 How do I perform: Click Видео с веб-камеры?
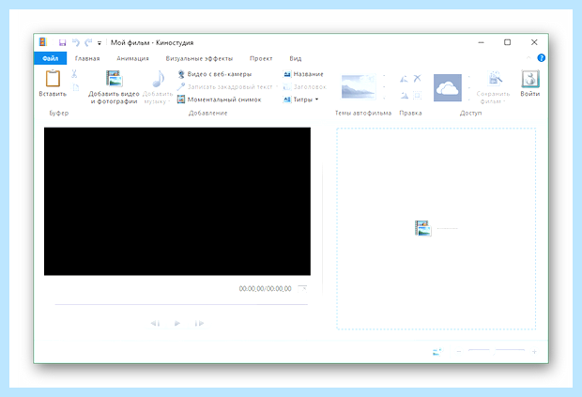pyautogui.click(x=215, y=74)
